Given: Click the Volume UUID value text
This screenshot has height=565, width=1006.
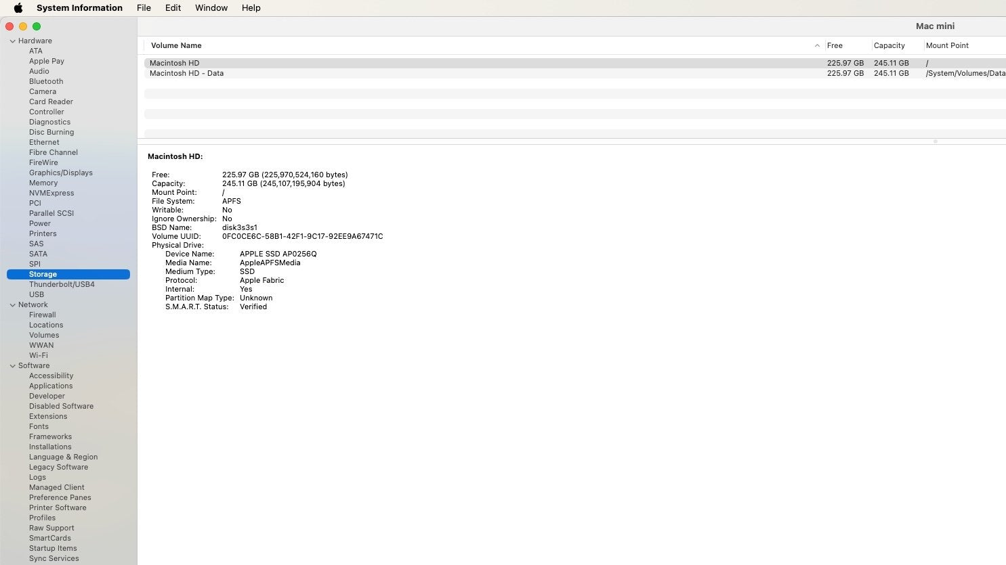Looking at the screenshot, I should coord(302,236).
